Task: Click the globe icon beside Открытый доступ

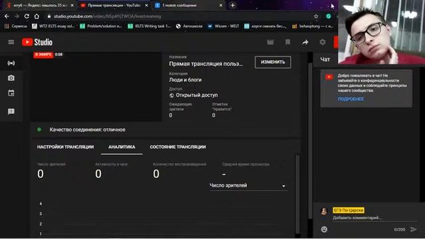Action: coord(171,96)
